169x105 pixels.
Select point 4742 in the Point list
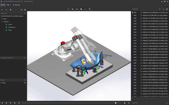coord(150,13)
